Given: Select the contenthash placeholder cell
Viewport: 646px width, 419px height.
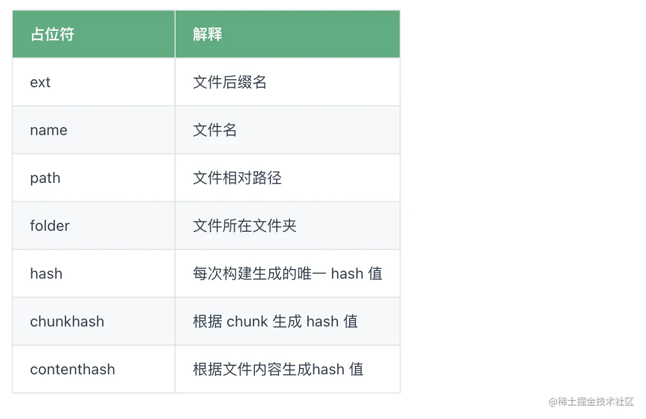Looking at the screenshot, I should (x=72, y=370).
